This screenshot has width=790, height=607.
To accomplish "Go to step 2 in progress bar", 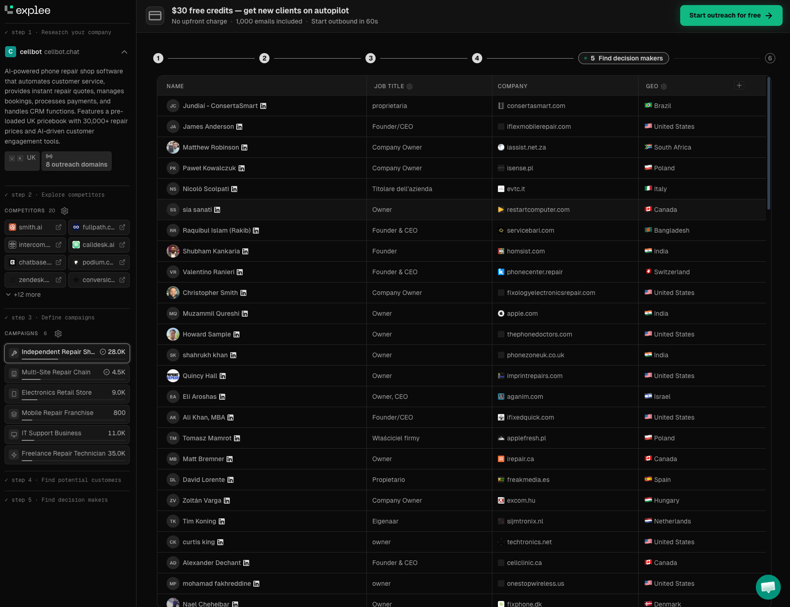I will [x=264, y=58].
